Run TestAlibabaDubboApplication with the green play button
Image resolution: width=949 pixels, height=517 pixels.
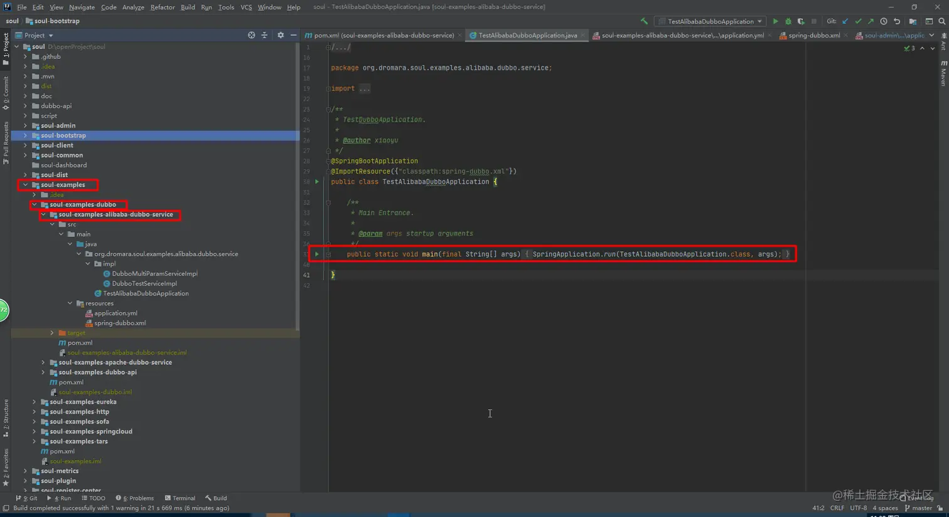tap(775, 21)
